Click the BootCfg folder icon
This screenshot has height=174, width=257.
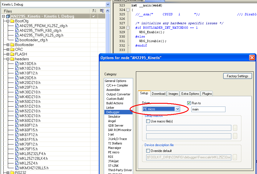(12, 21)
